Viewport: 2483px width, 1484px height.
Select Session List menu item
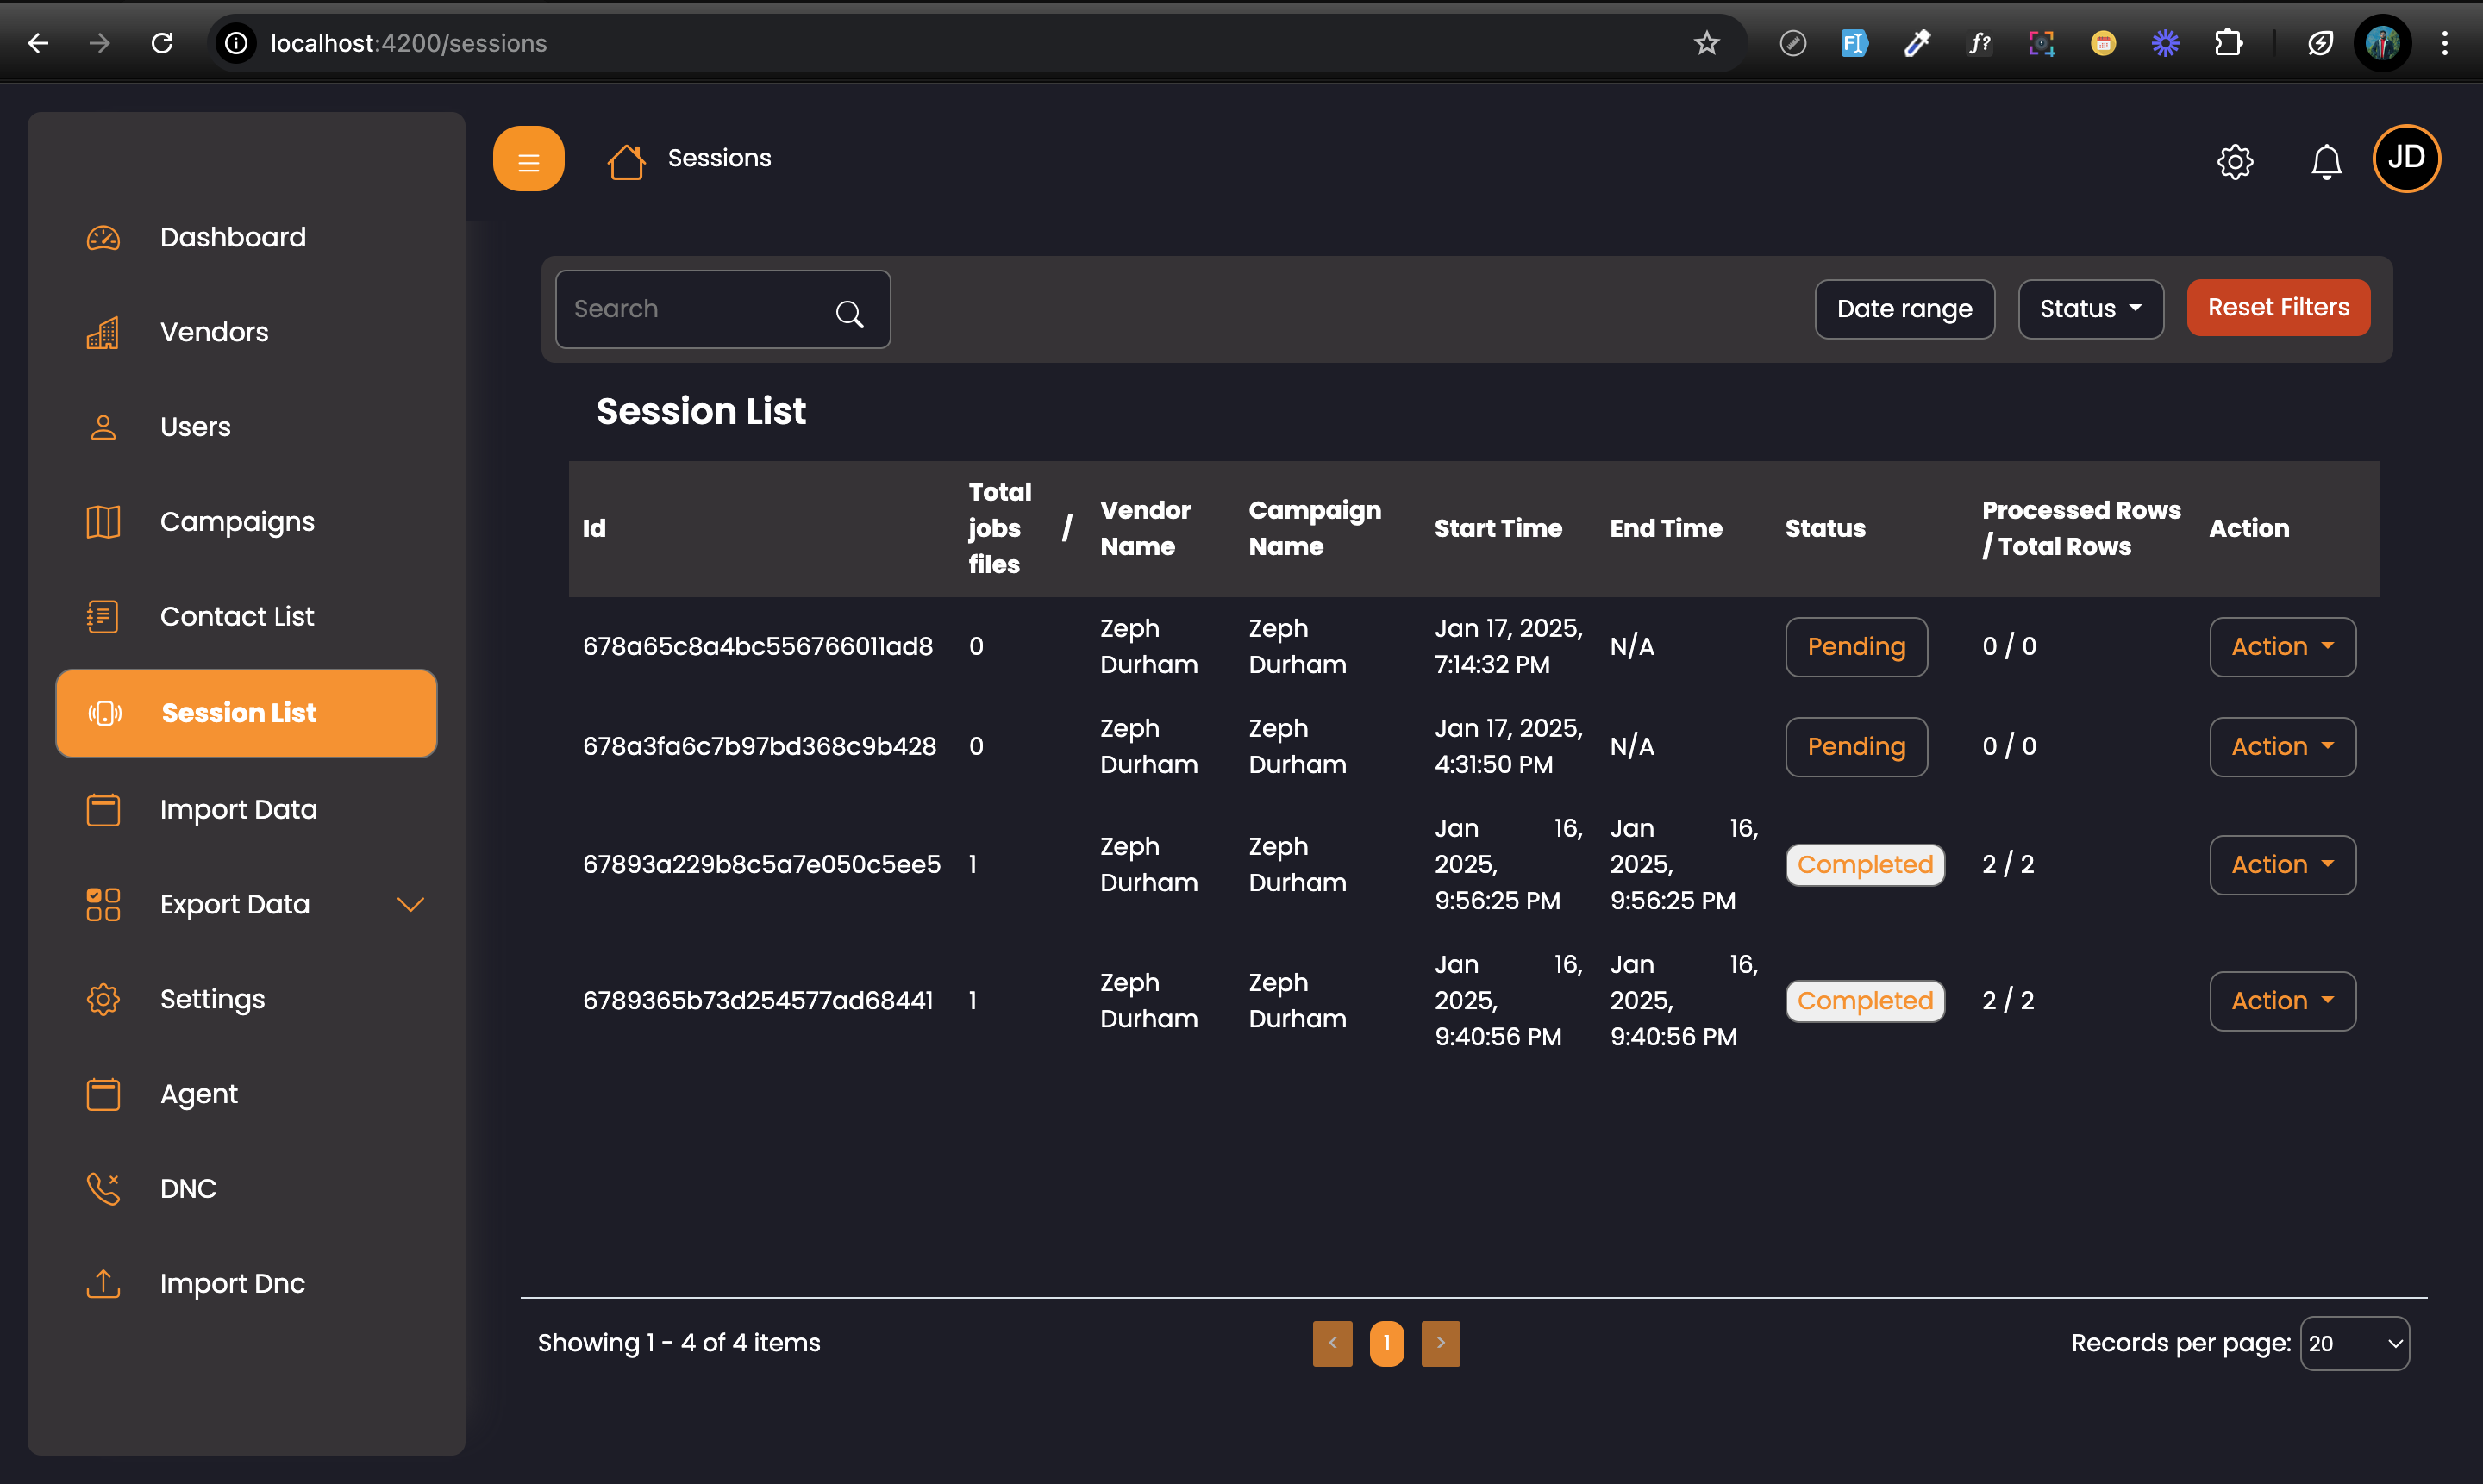coord(246,713)
